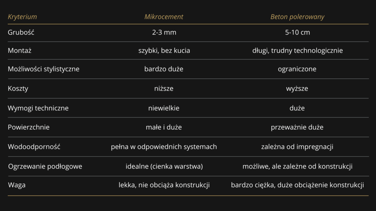376x211 pixels.
Task: Select the Montaż row label
Action: [x=19, y=51]
